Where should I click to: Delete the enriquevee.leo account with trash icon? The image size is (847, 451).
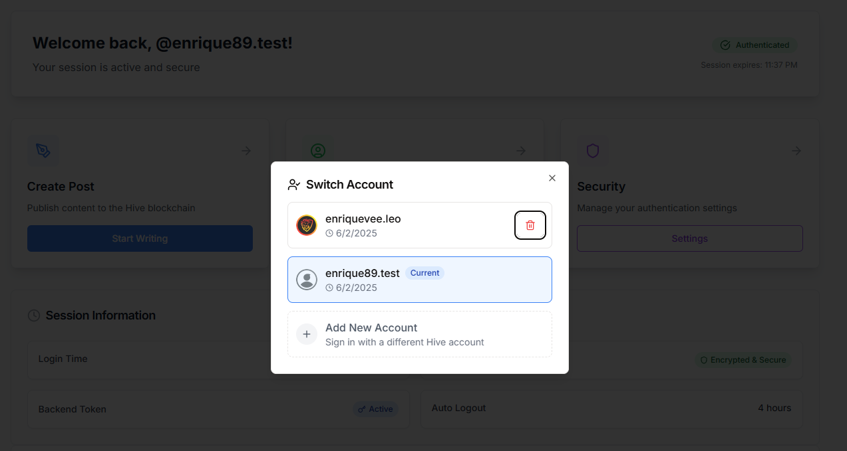click(x=530, y=225)
